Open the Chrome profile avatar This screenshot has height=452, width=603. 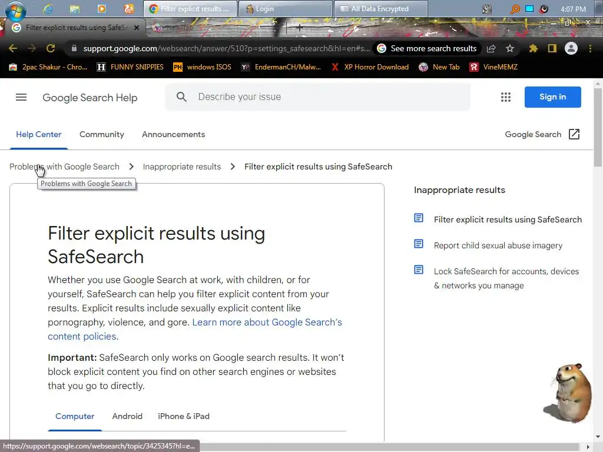(x=571, y=48)
